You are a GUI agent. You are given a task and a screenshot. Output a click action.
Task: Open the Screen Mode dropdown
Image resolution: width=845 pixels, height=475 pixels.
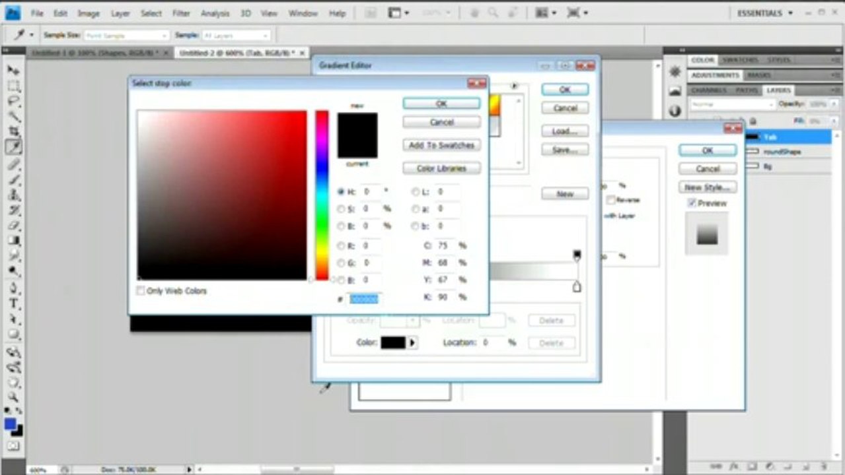click(x=577, y=13)
